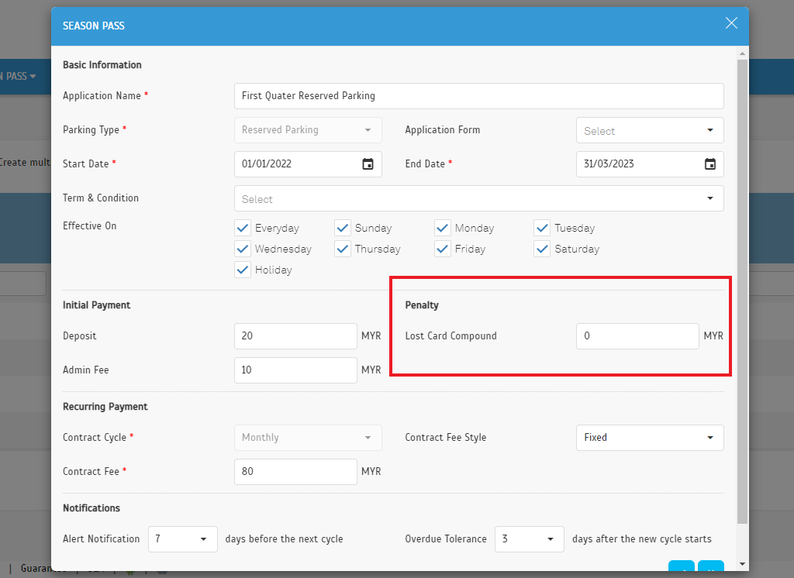
Task: Expand the Application Form dropdown
Action: [650, 130]
